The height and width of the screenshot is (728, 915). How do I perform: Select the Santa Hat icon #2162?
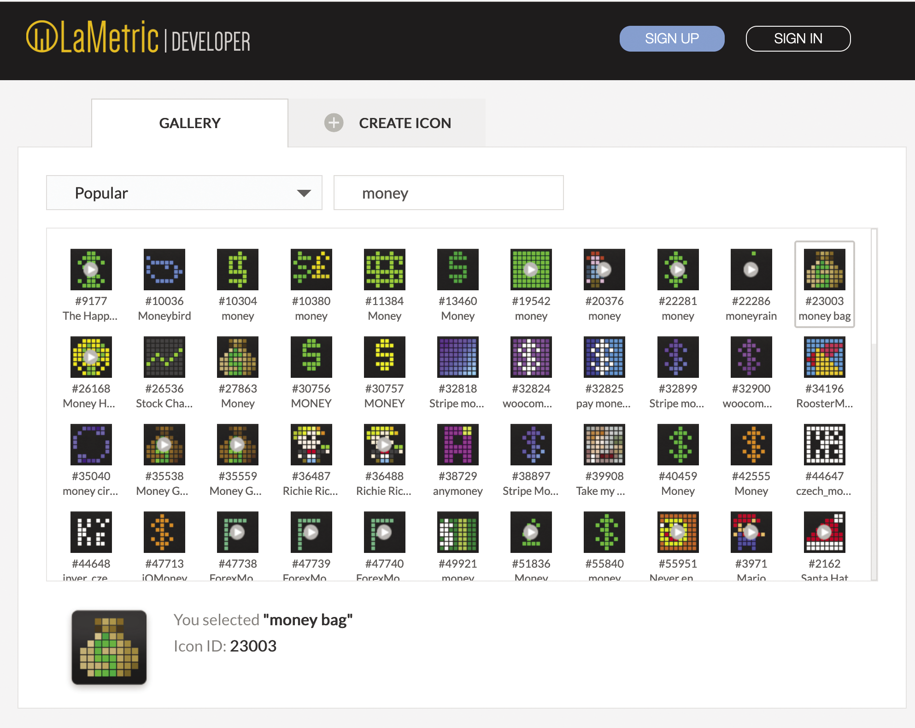[824, 532]
